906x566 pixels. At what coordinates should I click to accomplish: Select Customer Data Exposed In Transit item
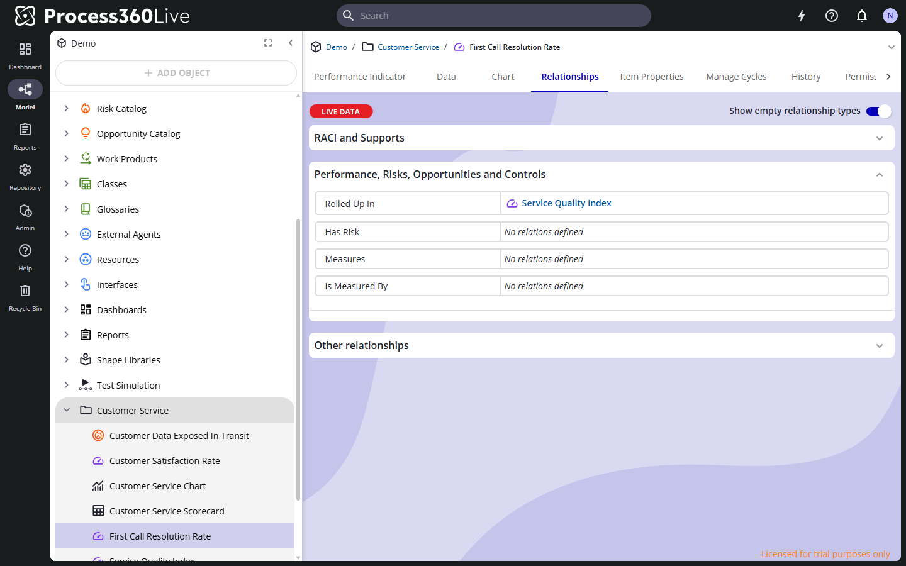coord(175,435)
